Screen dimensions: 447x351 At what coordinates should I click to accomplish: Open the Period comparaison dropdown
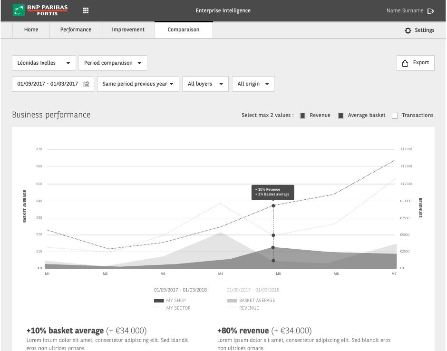pos(113,63)
